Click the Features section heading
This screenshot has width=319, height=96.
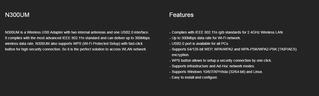pos(181,15)
